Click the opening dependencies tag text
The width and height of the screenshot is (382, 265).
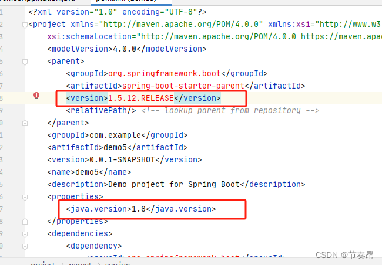(x=80, y=234)
